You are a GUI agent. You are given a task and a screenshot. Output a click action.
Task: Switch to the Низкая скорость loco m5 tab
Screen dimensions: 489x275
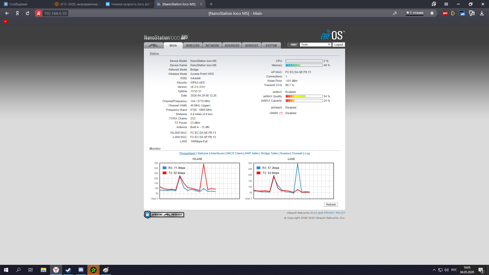pos(129,4)
